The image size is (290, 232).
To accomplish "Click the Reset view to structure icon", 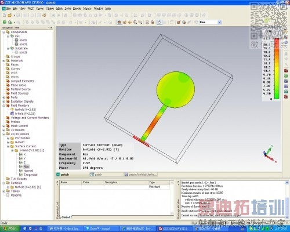I will coord(147,22).
